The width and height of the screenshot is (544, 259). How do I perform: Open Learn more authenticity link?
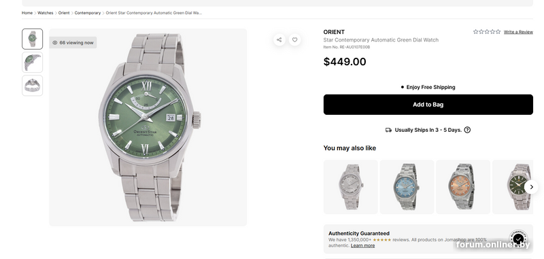pyautogui.click(x=362, y=245)
